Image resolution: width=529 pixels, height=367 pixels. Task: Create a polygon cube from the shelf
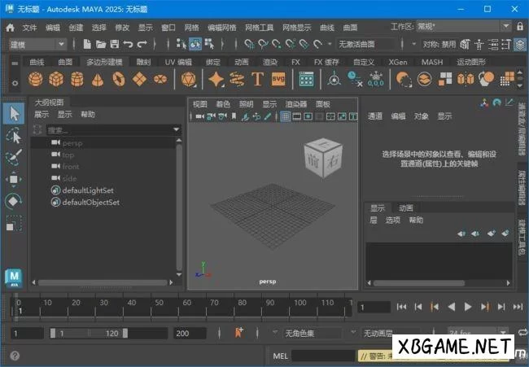point(56,79)
